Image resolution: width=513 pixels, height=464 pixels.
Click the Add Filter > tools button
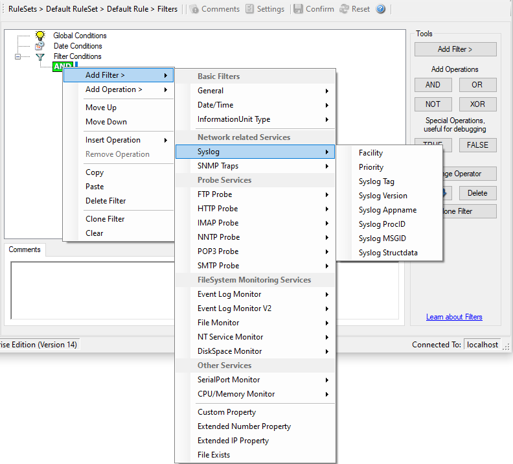(x=455, y=49)
